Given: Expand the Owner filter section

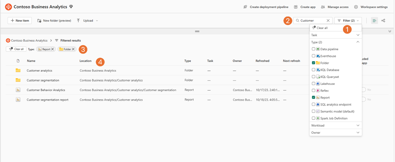Looking at the screenshot, I should (335, 132).
